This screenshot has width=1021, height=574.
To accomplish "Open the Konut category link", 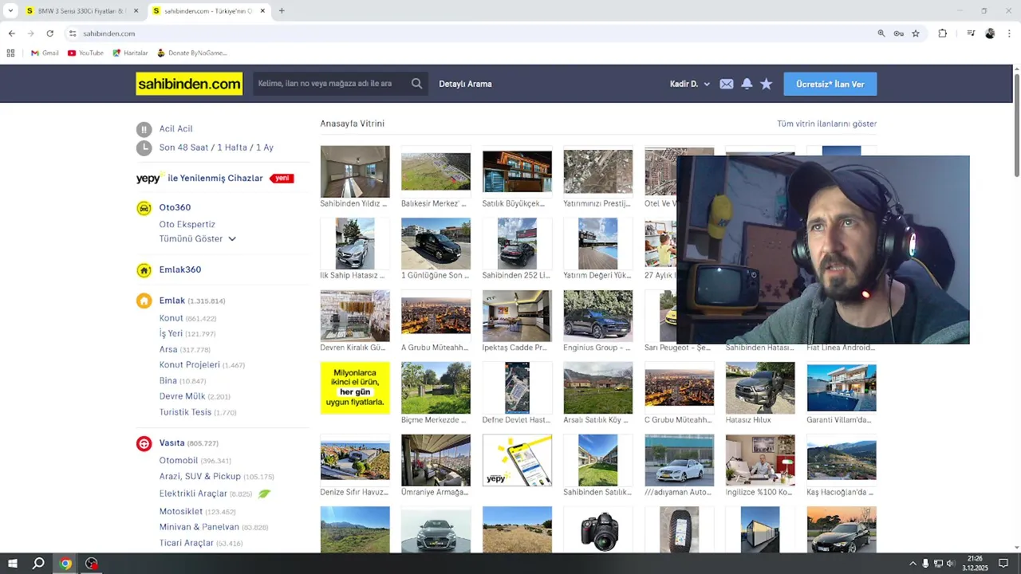I will coord(171,318).
